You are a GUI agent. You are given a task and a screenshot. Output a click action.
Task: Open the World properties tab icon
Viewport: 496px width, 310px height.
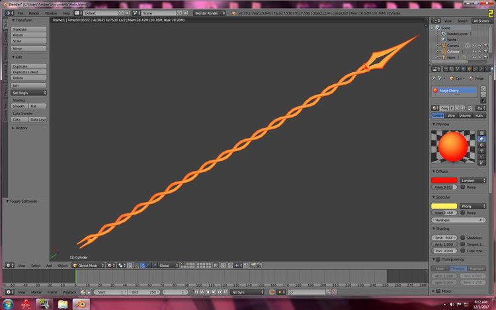[x=464, y=69]
